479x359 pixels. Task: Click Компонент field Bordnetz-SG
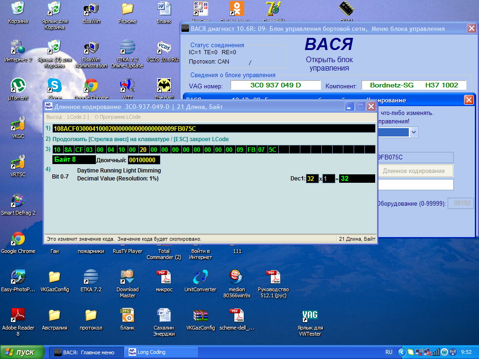click(414, 85)
